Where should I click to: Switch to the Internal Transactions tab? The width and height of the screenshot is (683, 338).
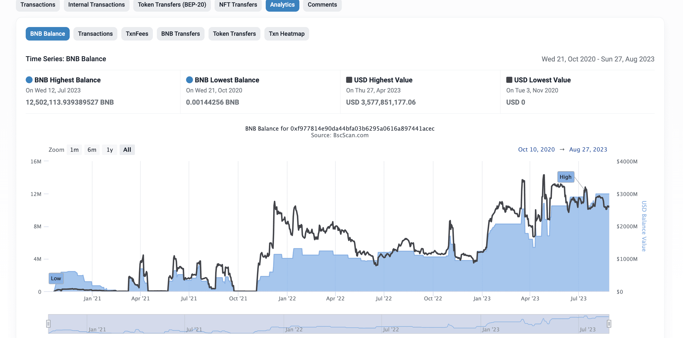[96, 5]
